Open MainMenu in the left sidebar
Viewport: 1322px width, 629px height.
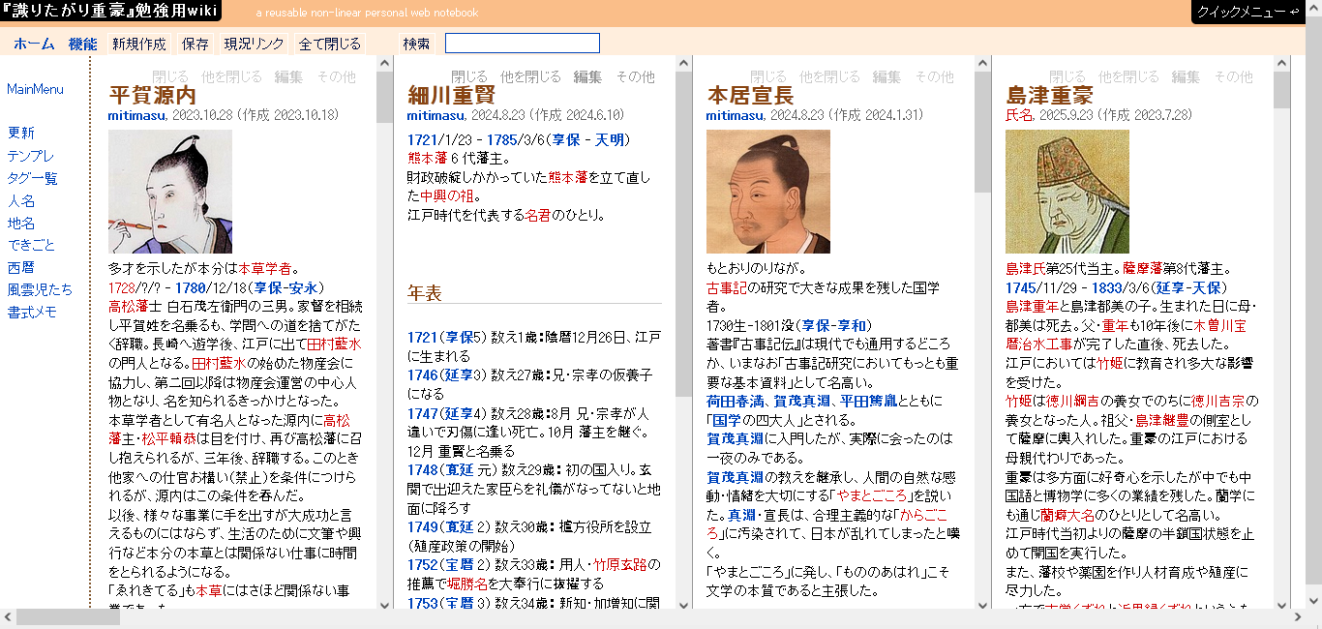33,88
